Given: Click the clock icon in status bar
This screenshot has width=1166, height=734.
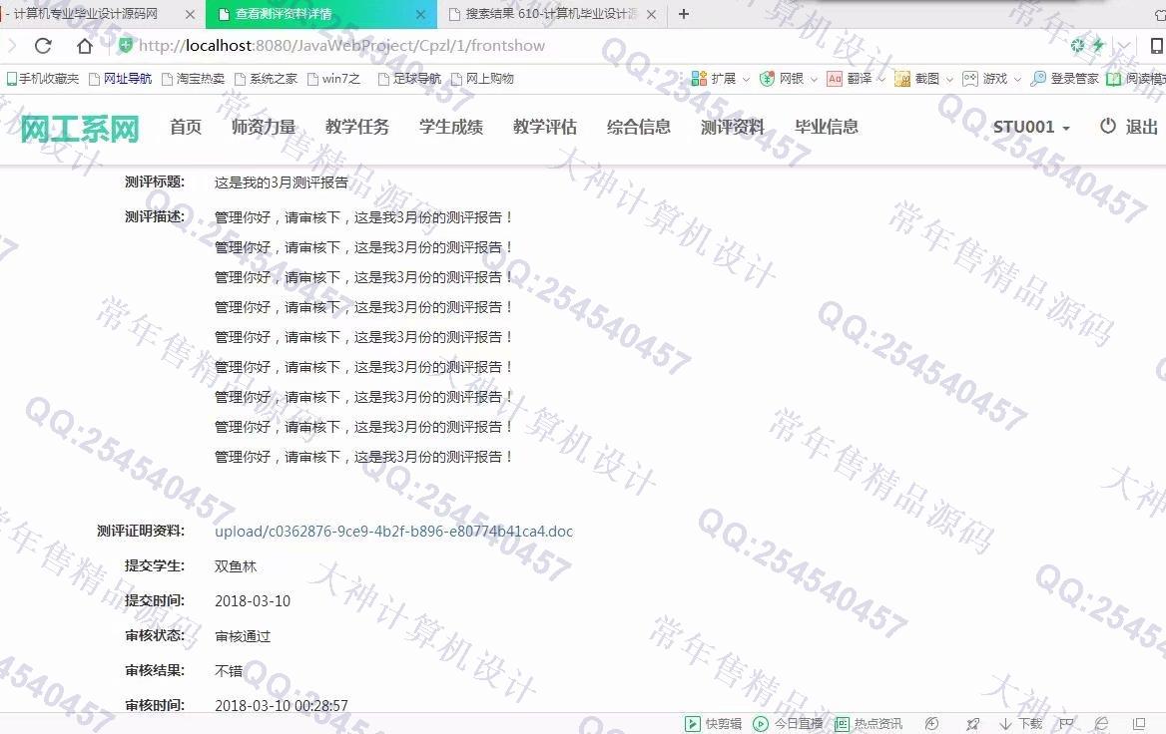Looking at the screenshot, I should (x=931, y=724).
